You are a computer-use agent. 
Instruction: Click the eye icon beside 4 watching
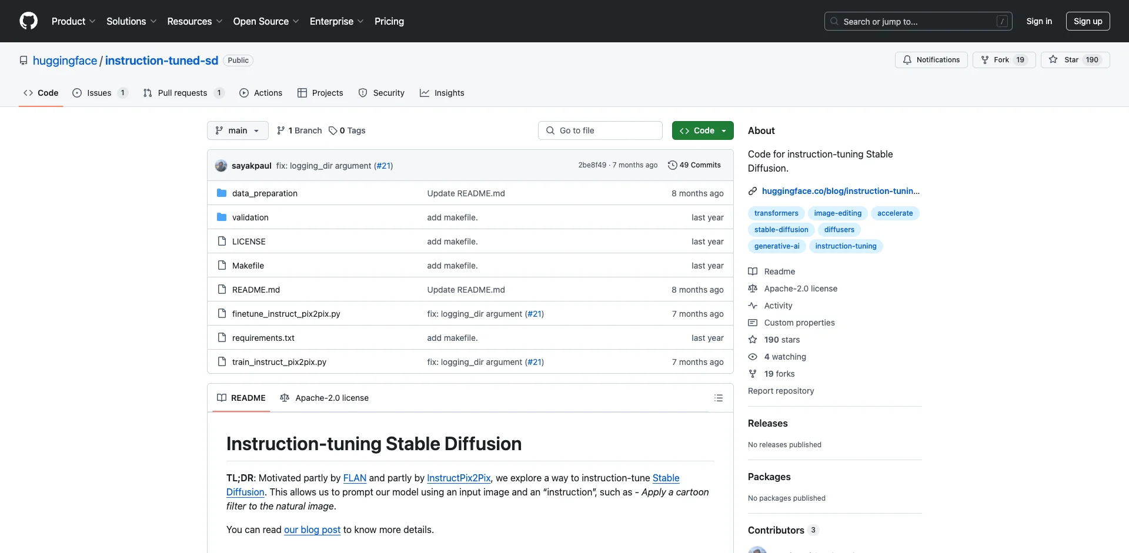tap(753, 357)
